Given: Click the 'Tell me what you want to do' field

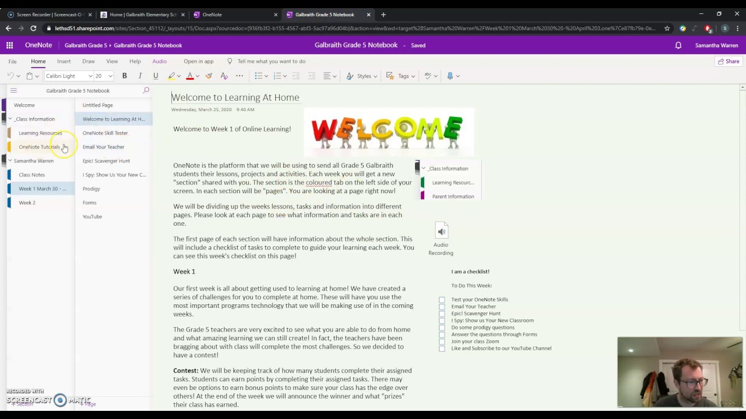Looking at the screenshot, I should [x=271, y=61].
